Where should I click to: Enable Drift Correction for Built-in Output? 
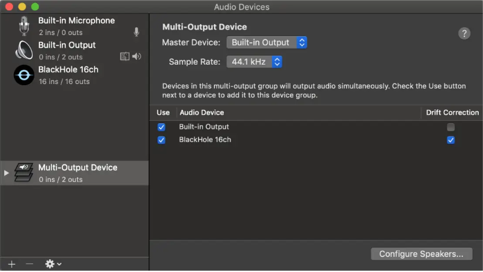[x=450, y=127]
